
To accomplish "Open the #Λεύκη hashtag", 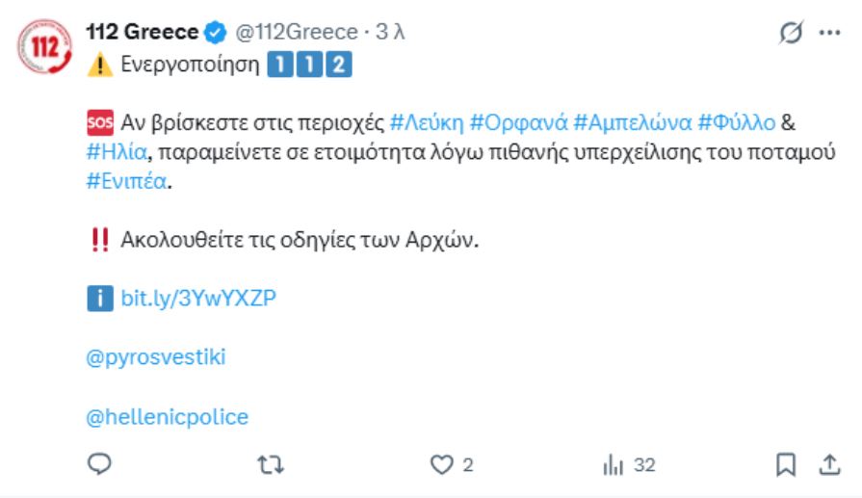I will (x=427, y=122).
